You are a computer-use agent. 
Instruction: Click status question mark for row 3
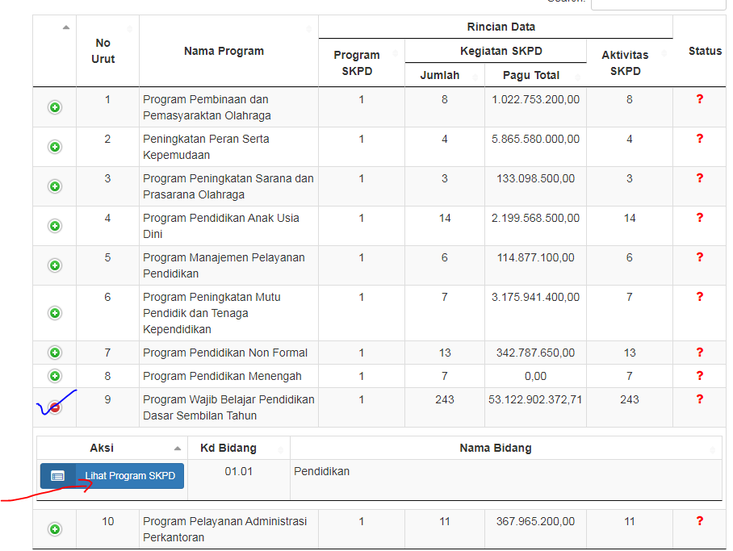pos(699,178)
